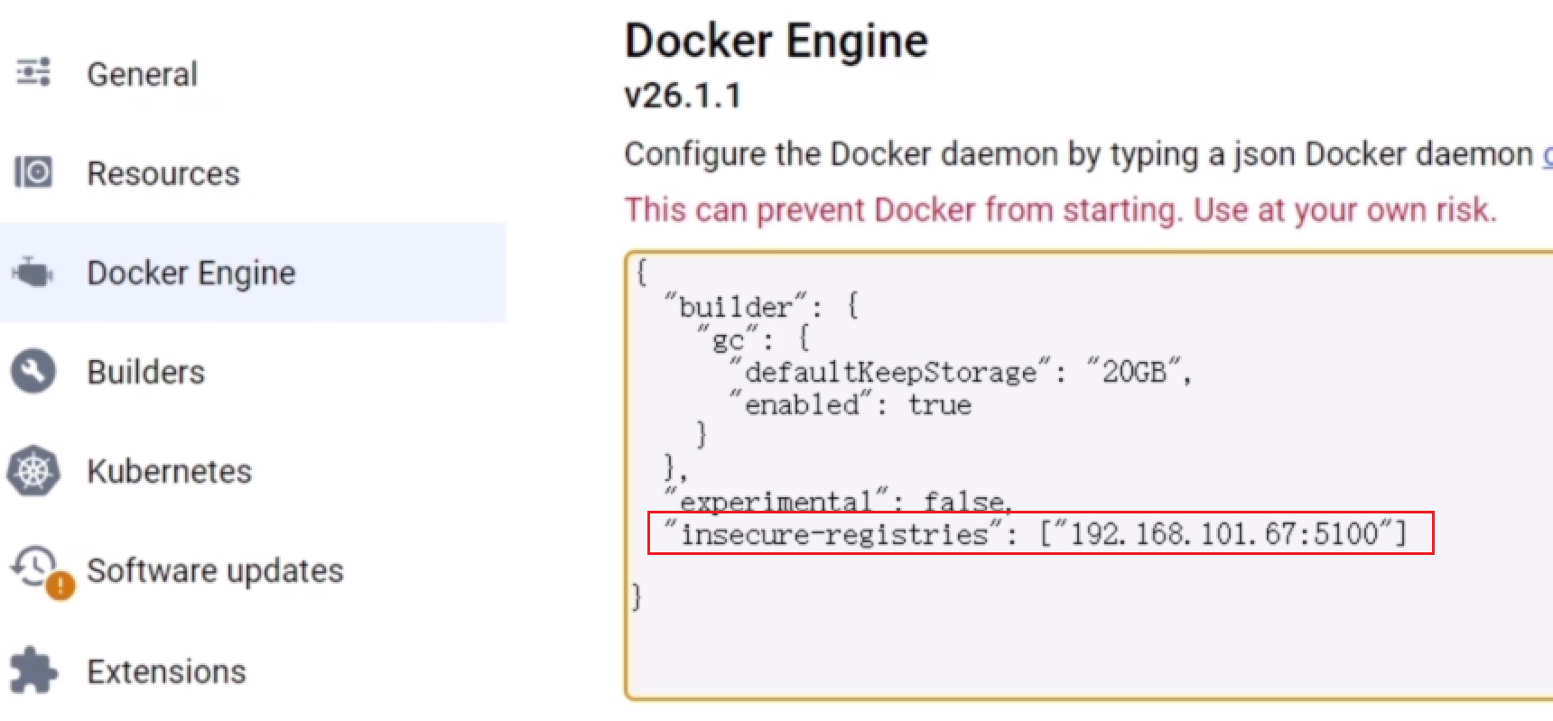Switch to the Kubernetes settings label
This screenshot has height=721, width=1553.
170,471
